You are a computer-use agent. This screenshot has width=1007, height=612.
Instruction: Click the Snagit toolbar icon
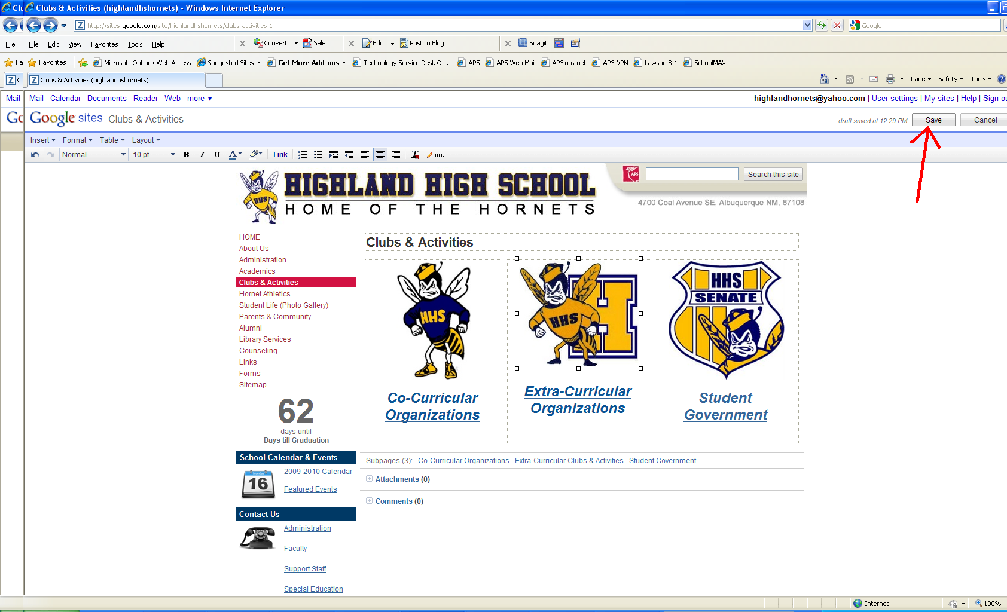(x=533, y=43)
